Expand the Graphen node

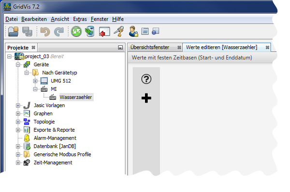point(18,113)
